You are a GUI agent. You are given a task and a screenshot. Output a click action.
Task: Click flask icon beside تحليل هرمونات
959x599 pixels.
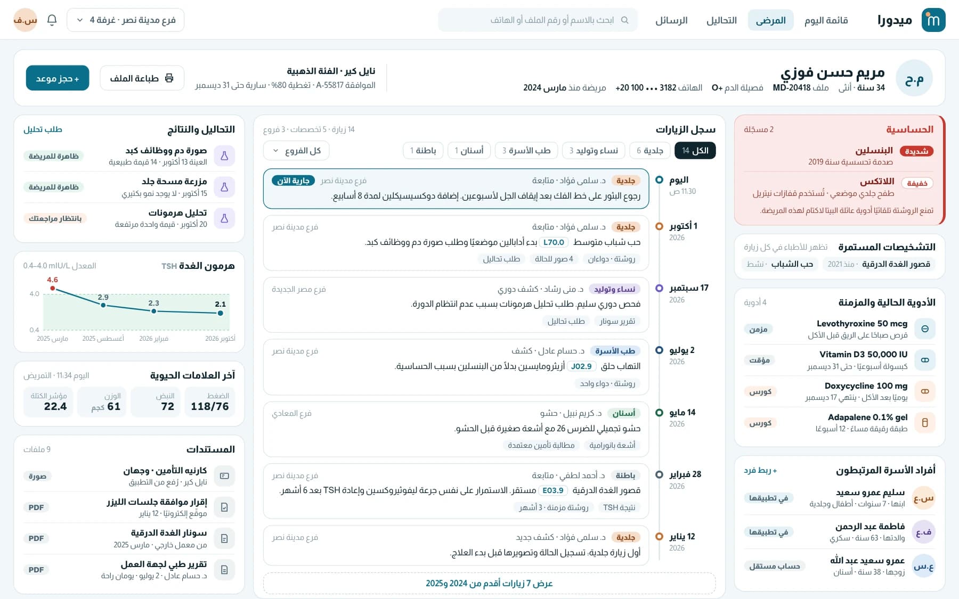click(224, 218)
